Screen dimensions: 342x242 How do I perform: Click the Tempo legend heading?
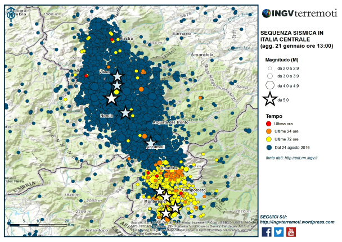point(274,116)
